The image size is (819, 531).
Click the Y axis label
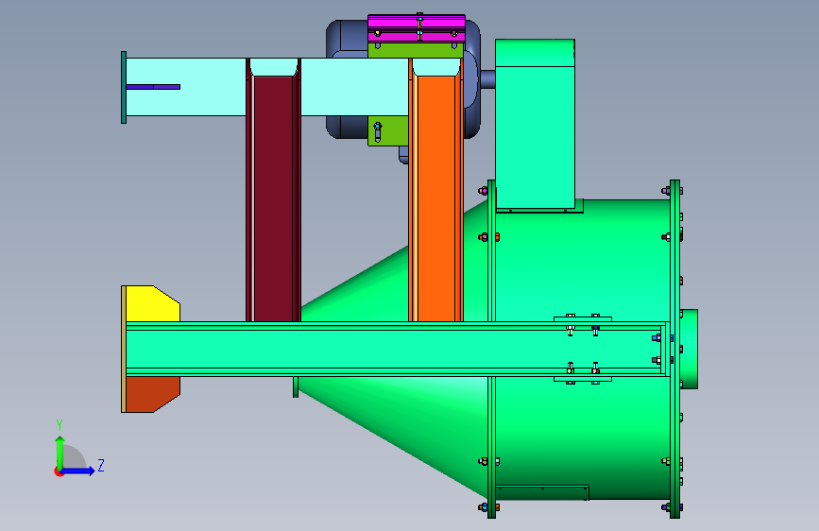click(x=60, y=425)
